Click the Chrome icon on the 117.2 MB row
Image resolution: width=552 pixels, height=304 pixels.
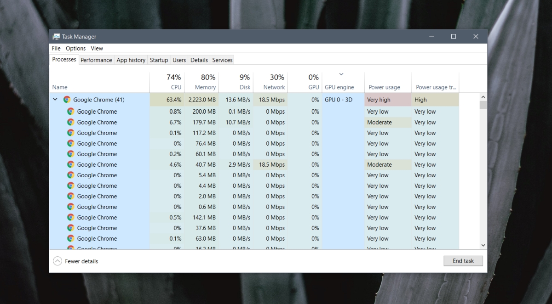pos(71,133)
